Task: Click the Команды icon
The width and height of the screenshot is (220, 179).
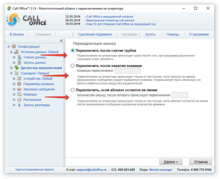Action: click(x=19, y=94)
